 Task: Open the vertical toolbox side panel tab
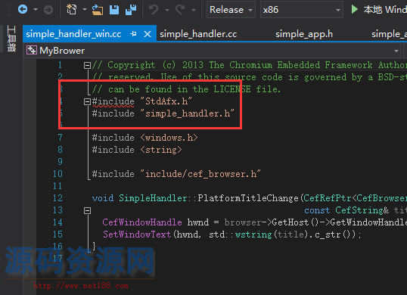[x=11, y=39]
